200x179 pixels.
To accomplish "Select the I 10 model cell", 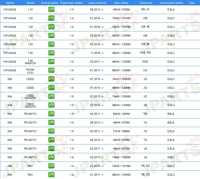I will [x=30, y=9].
